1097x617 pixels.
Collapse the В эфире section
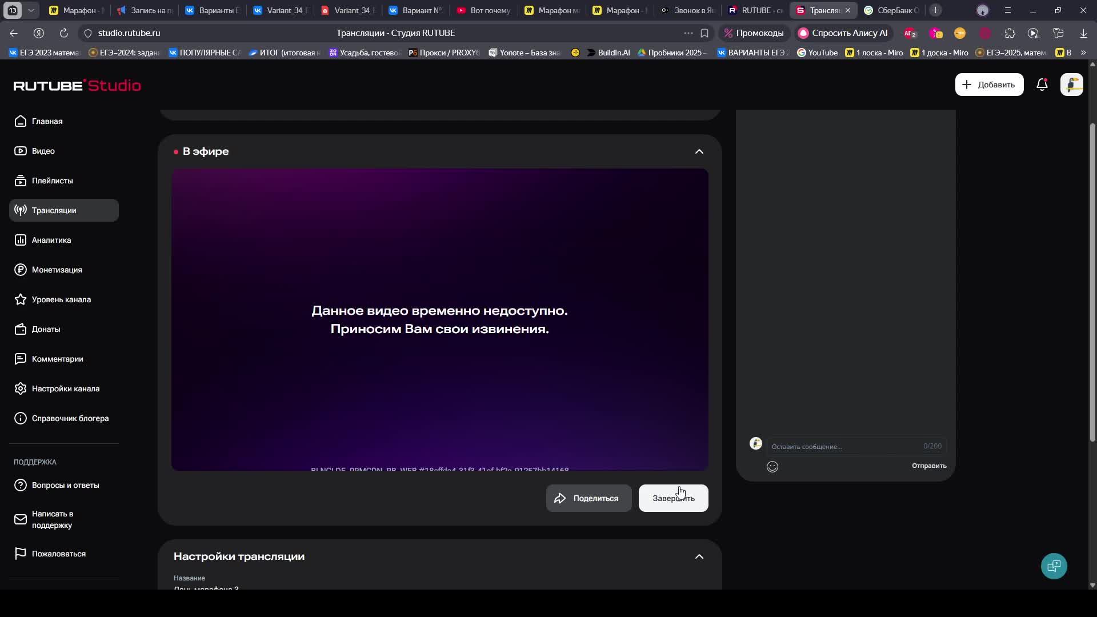(699, 151)
